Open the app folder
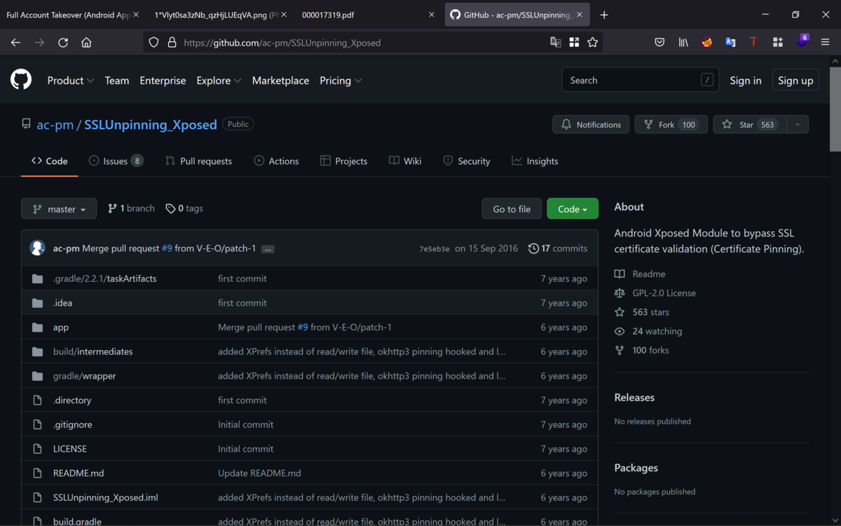The height and width of the screenshot is (526, 841). click(x=61, y=328)
